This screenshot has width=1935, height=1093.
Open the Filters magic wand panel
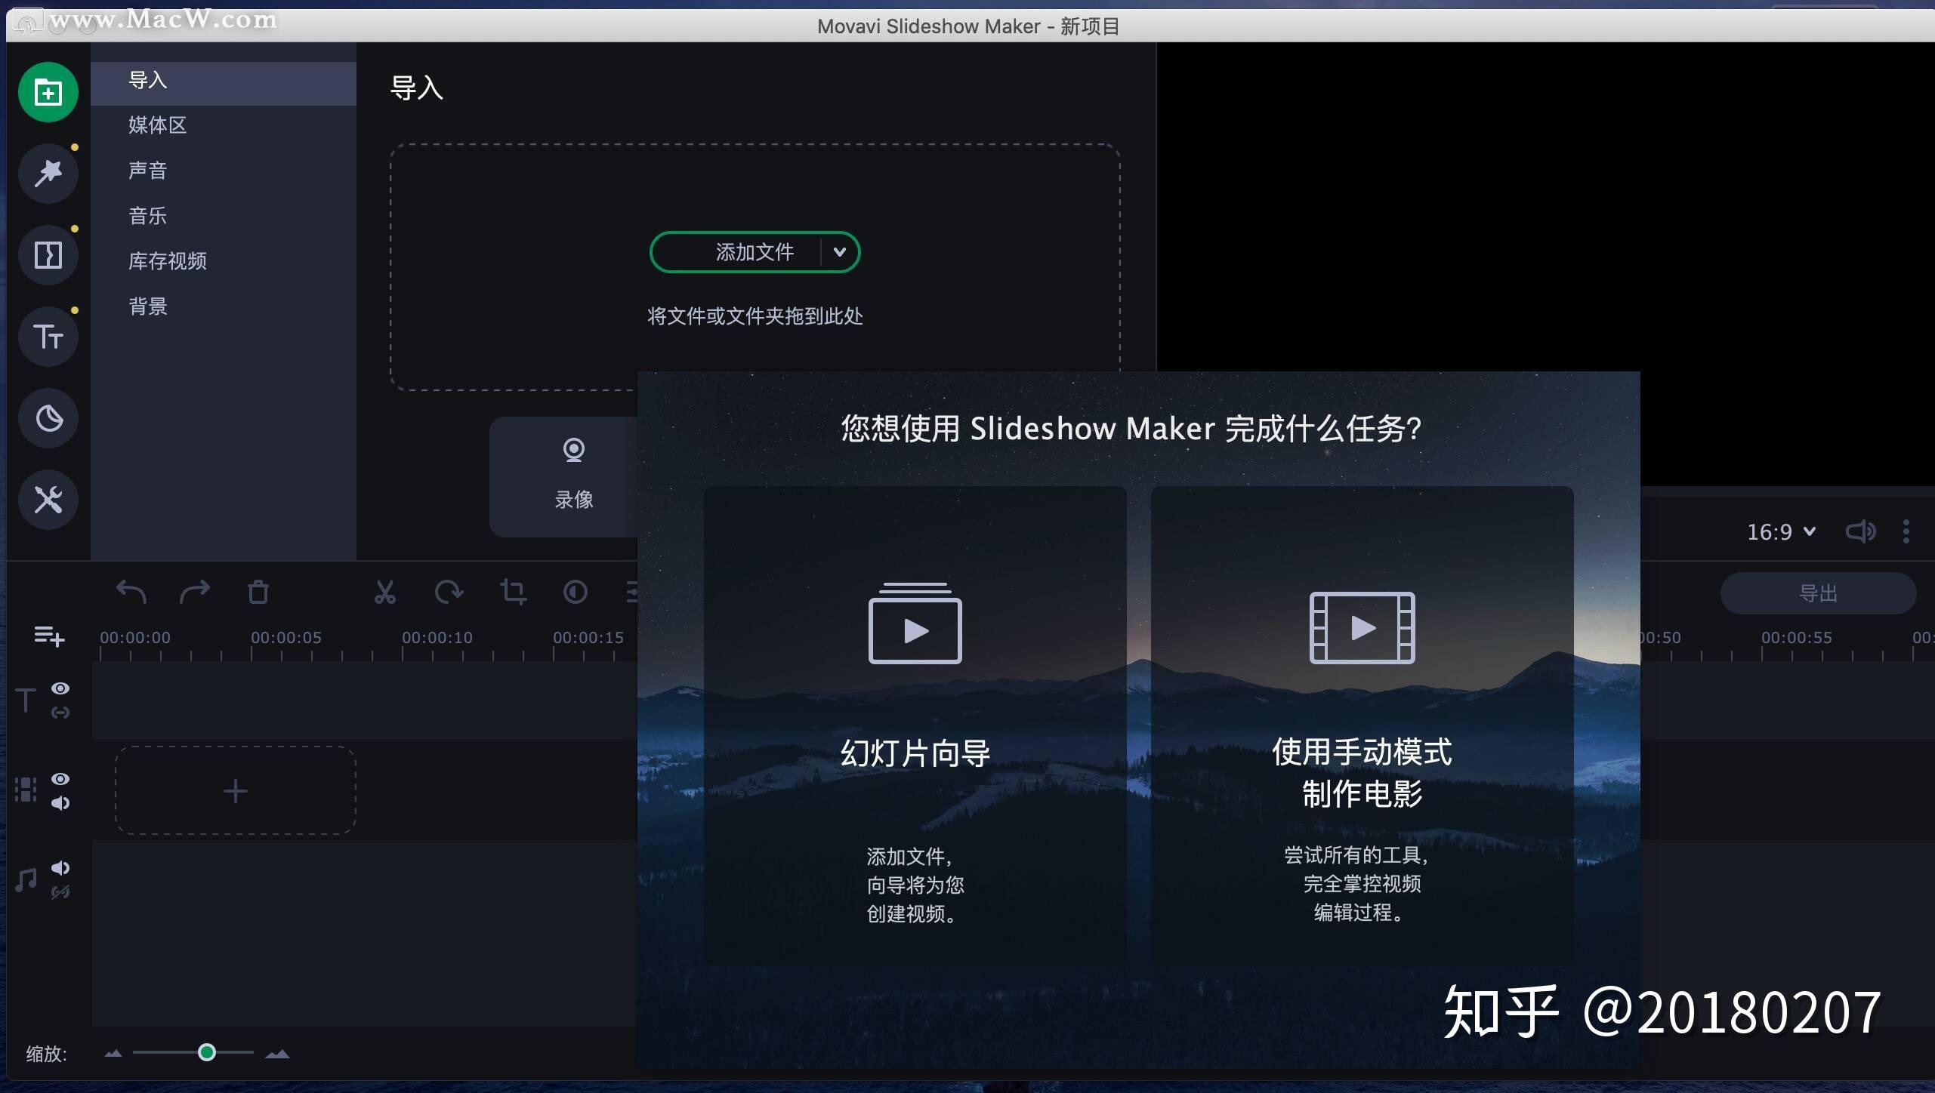tap(48, 174)
